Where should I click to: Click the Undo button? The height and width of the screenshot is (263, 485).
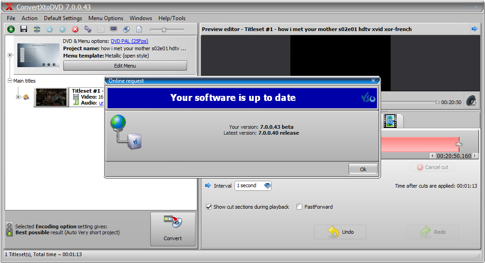[x=340, y=232]
